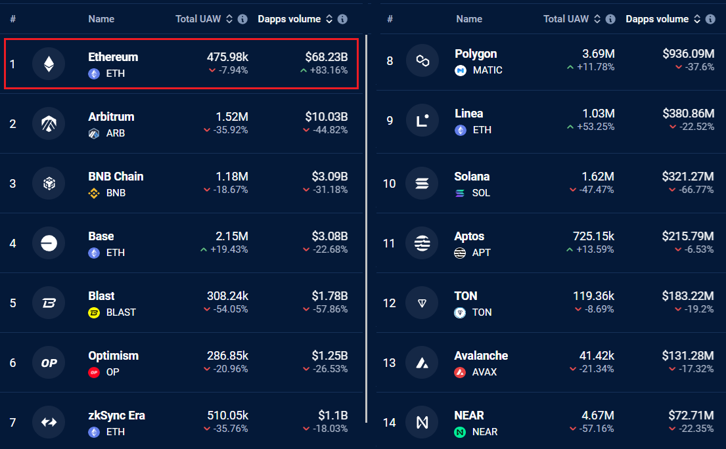Click the Ethereum diamond logo icon

click(49, 64)
